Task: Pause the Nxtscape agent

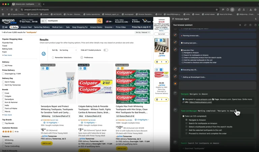Action: click(x=240, y=25)
